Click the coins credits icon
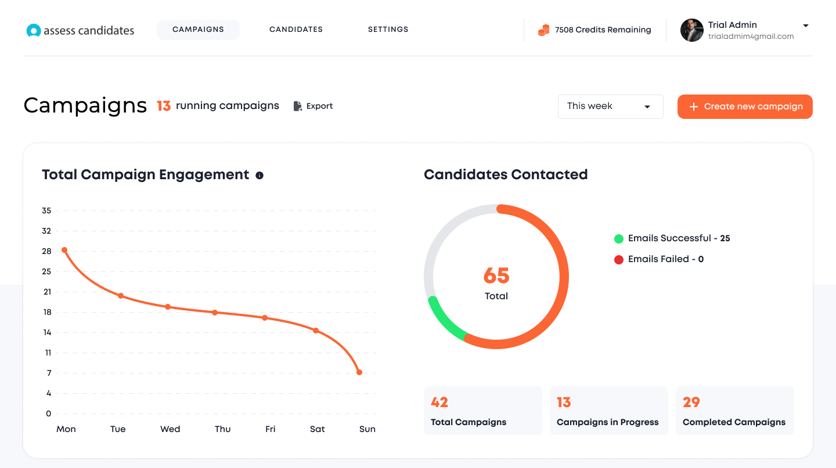836x468 pixels. [543, 30]
